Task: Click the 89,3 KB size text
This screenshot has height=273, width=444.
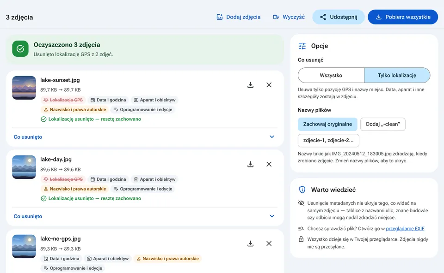Action: [x=60, y=249]
